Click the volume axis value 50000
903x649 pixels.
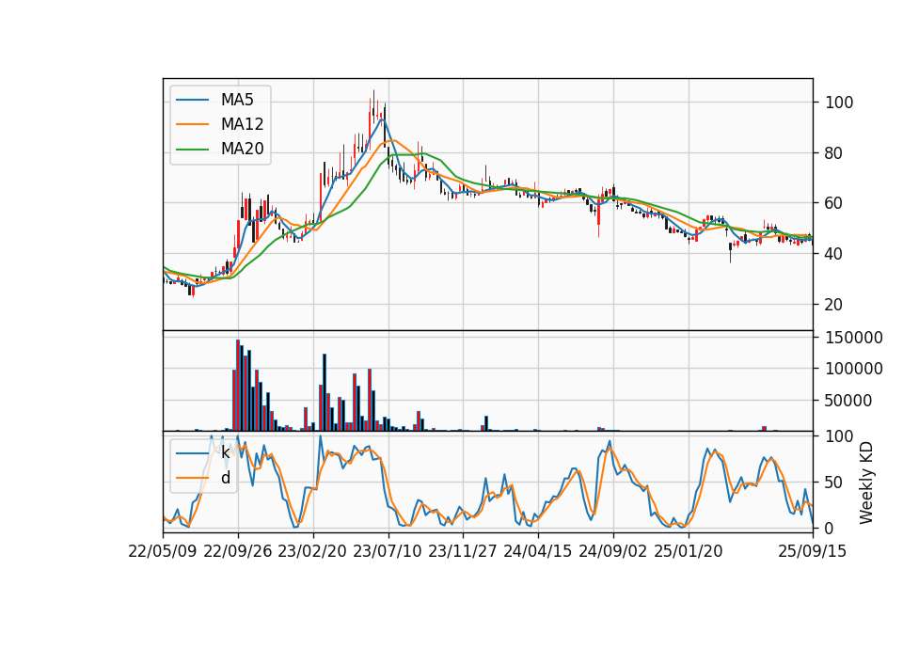pos(848,401)
